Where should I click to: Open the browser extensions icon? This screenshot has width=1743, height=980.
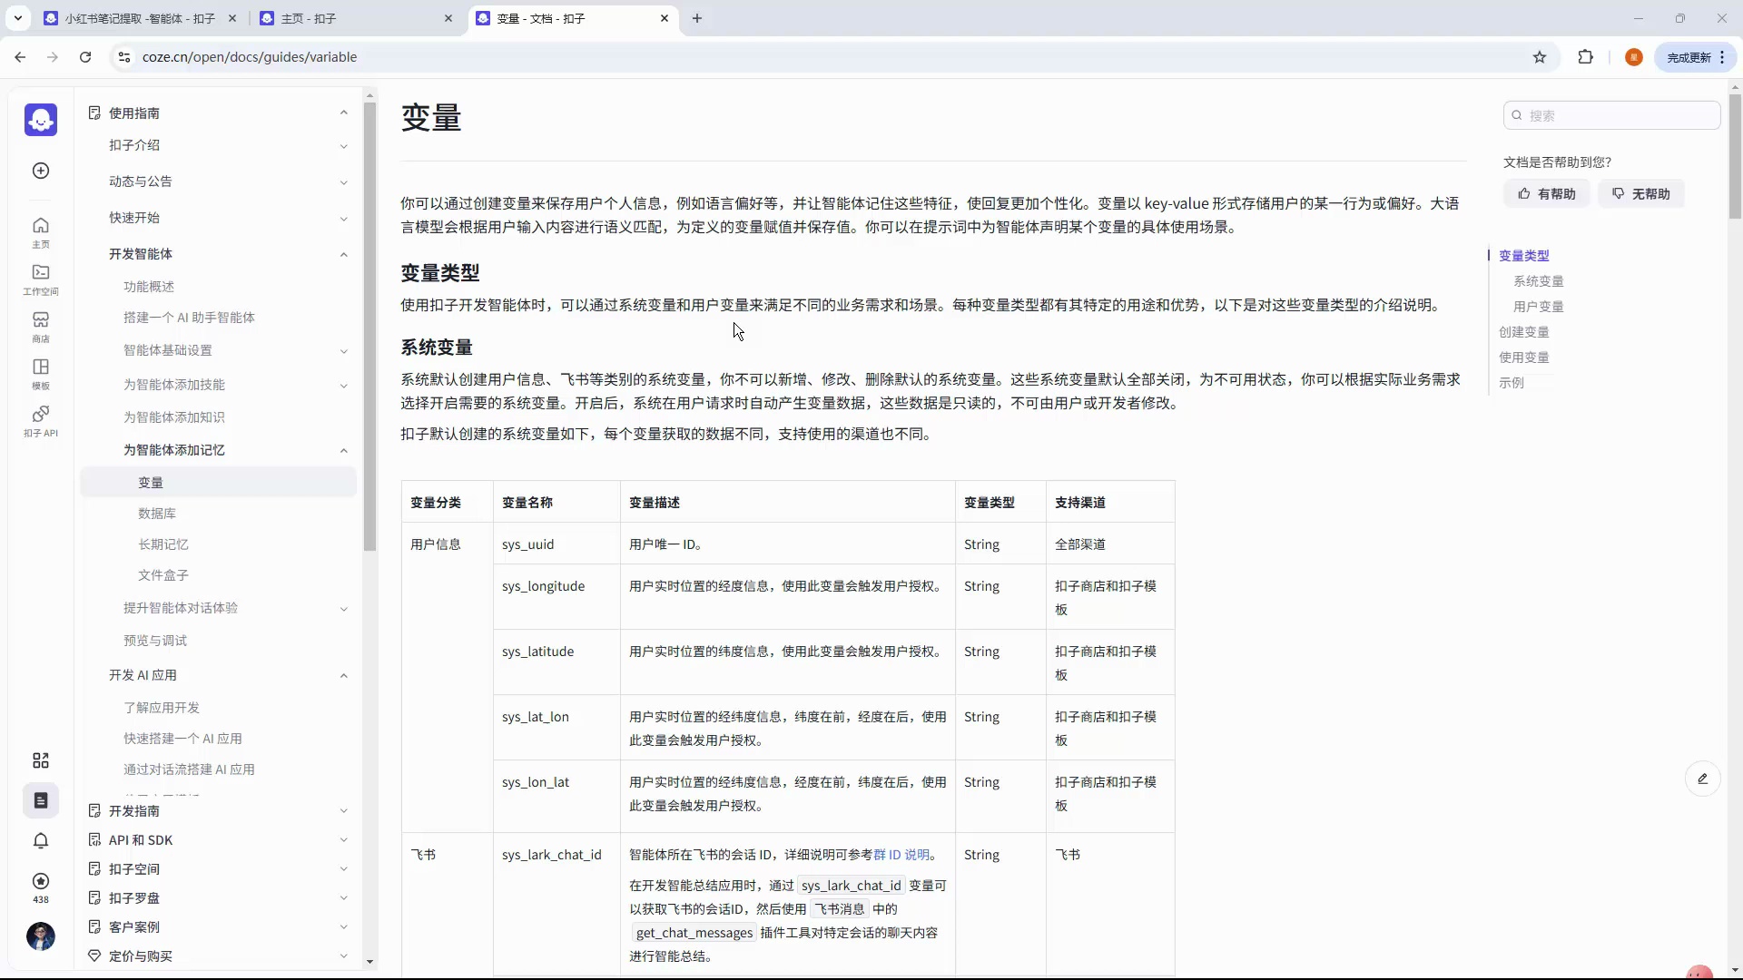pyautogui.click(x=1586, y=56)
